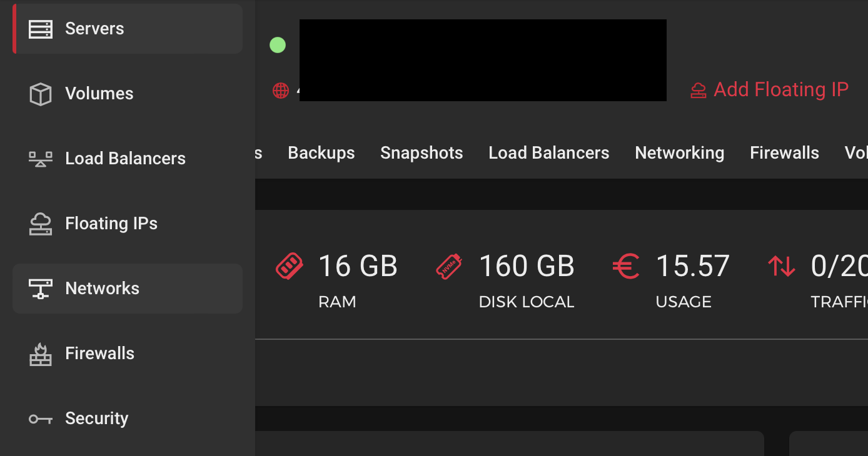Click the Security key icon
This screenshot has height=456, width=868.
(x=41, y=419)
